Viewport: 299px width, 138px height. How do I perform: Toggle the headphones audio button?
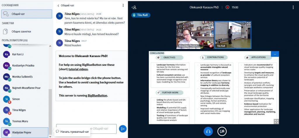click(208, 131)
